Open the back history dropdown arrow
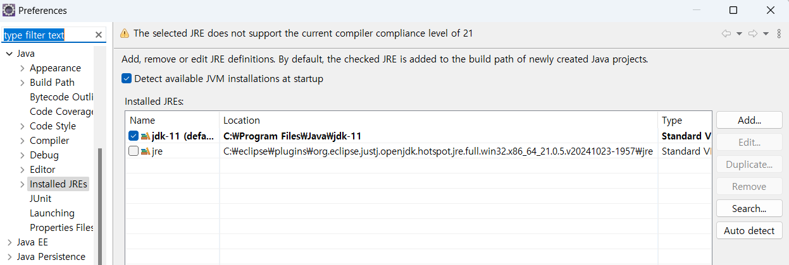 point(739,33)
